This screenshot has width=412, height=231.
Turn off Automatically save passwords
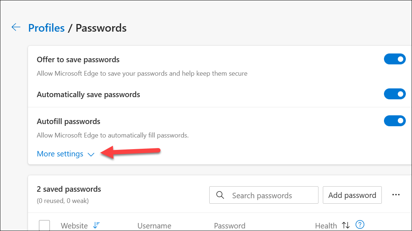395,94
